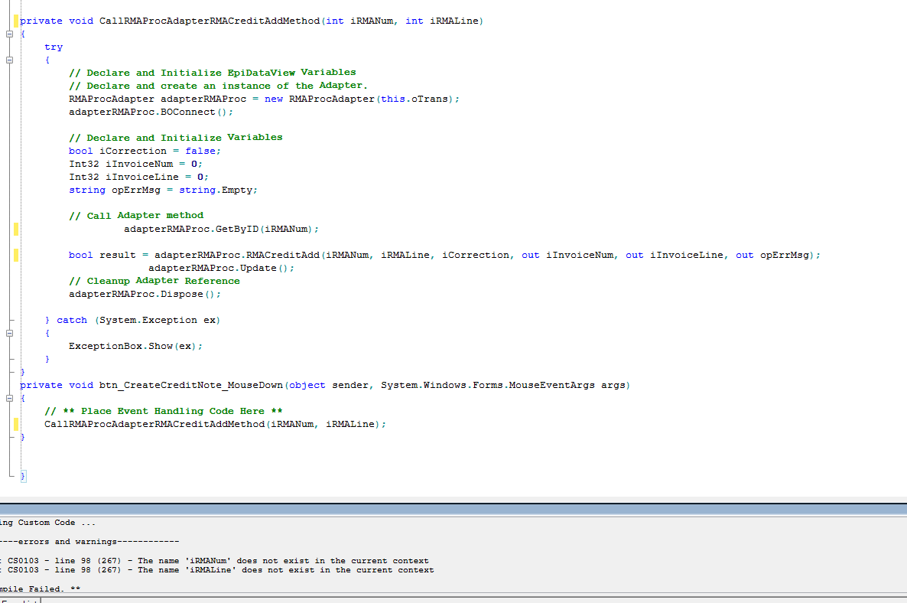Collapse the CallRMAProcAdapterRMACreditAddMethod method body
This screenshot has width=907, height=603.
pos(9,34)
